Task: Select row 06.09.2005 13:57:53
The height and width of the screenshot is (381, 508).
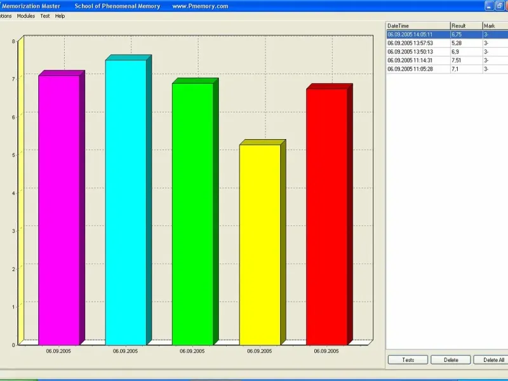Action: pos(447,43)
